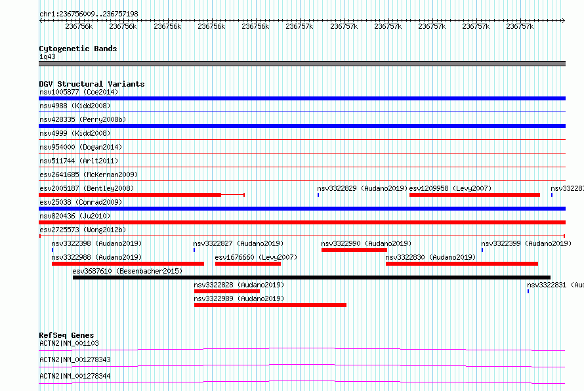The image size is (584, 391).
Task: Click the red esv2005187 variant bar
Action: (130, 195)
